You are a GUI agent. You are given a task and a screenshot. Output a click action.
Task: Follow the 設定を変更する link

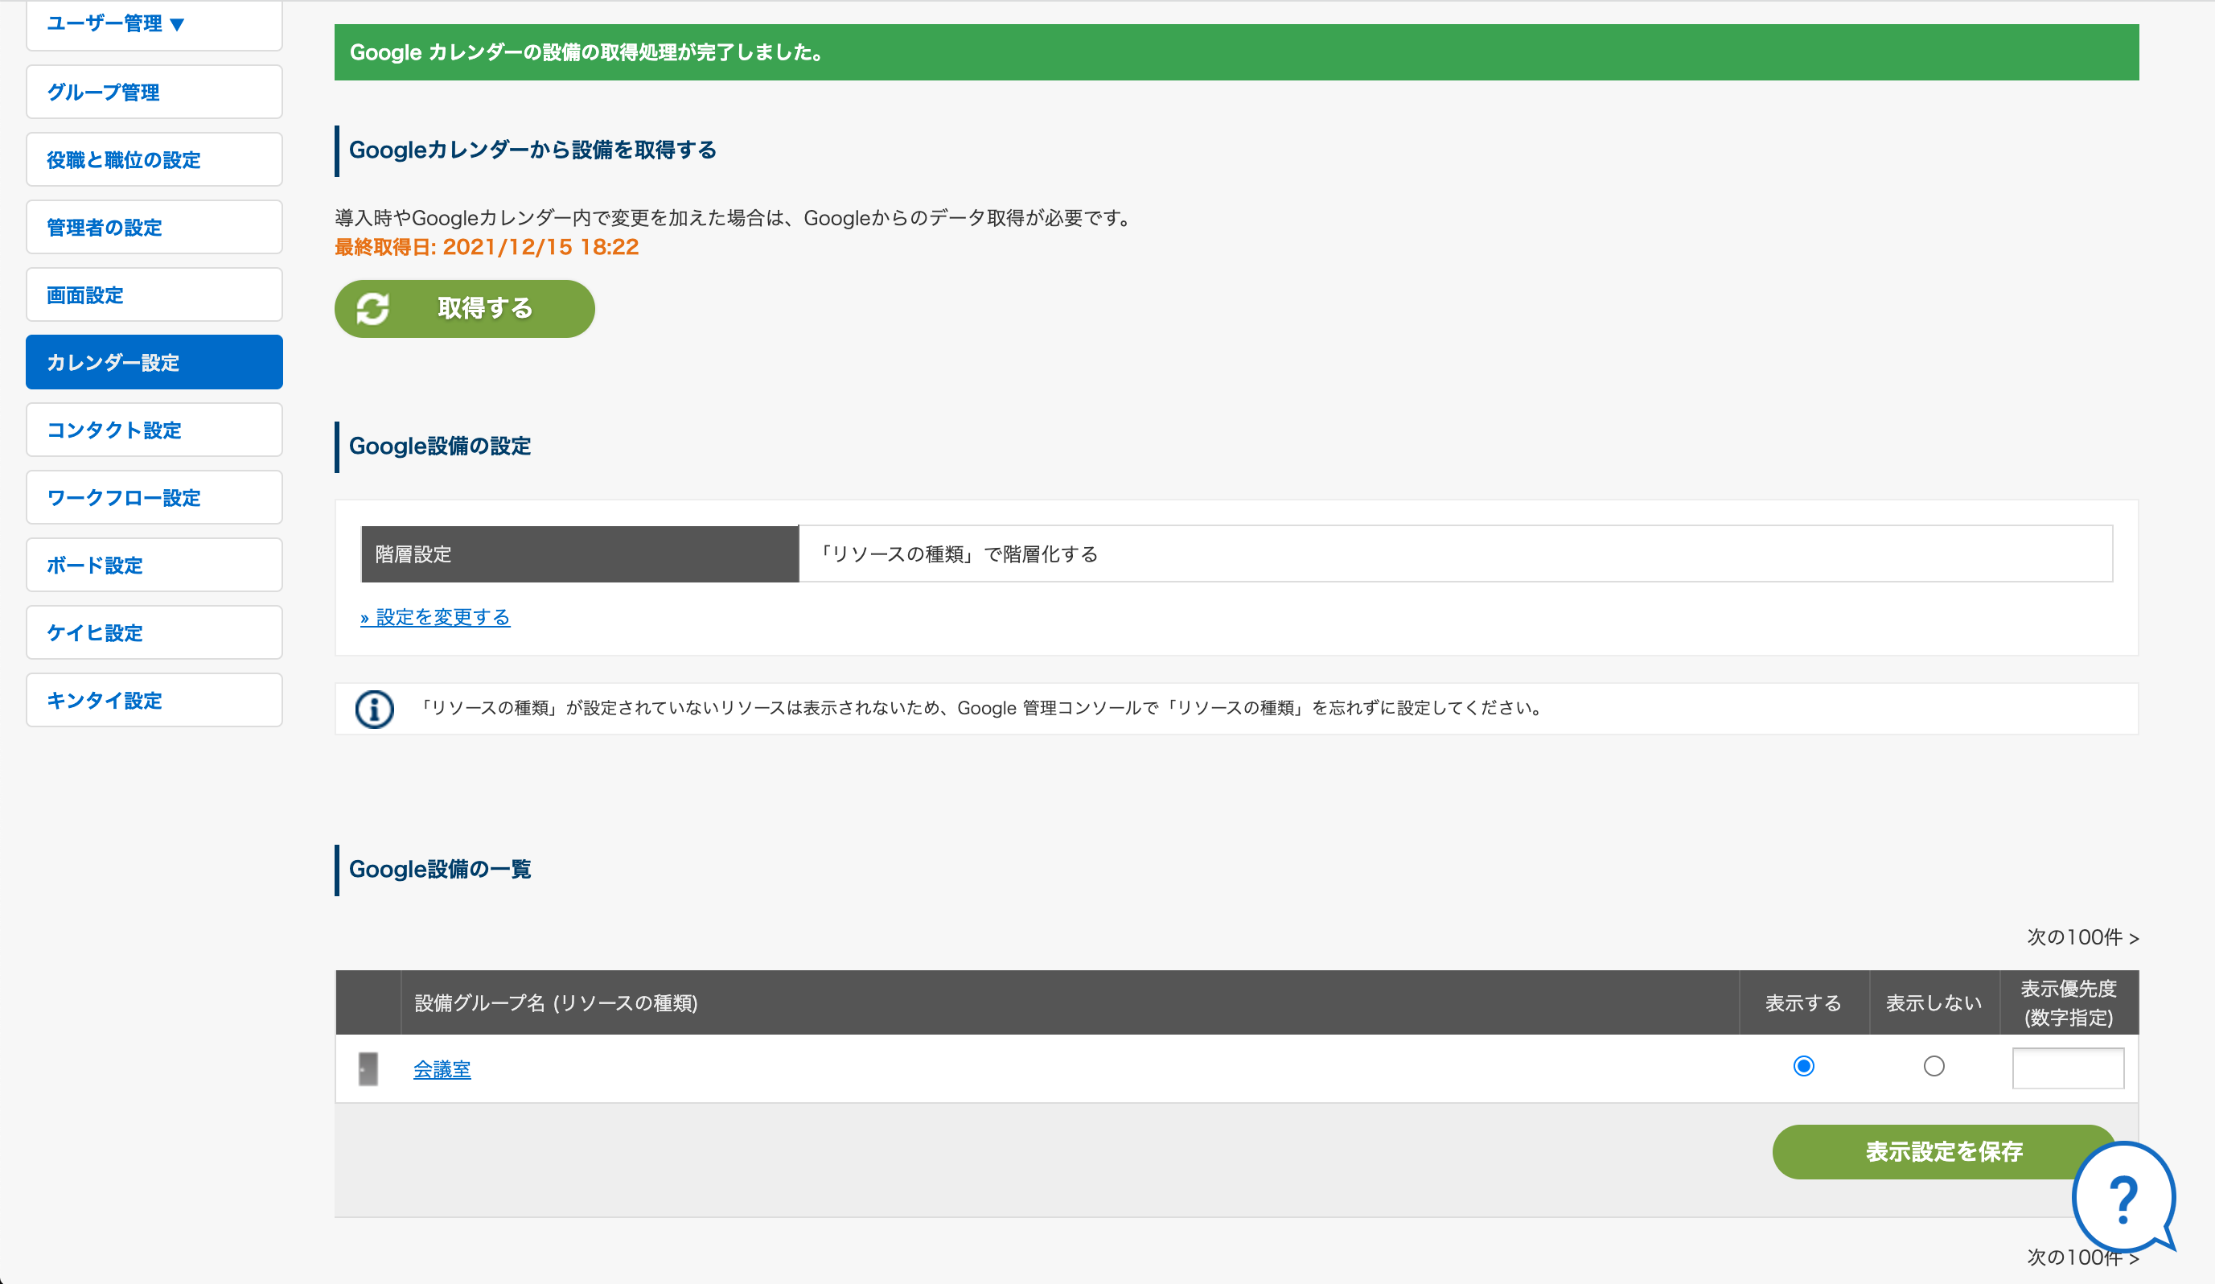[x=435, y=617]
